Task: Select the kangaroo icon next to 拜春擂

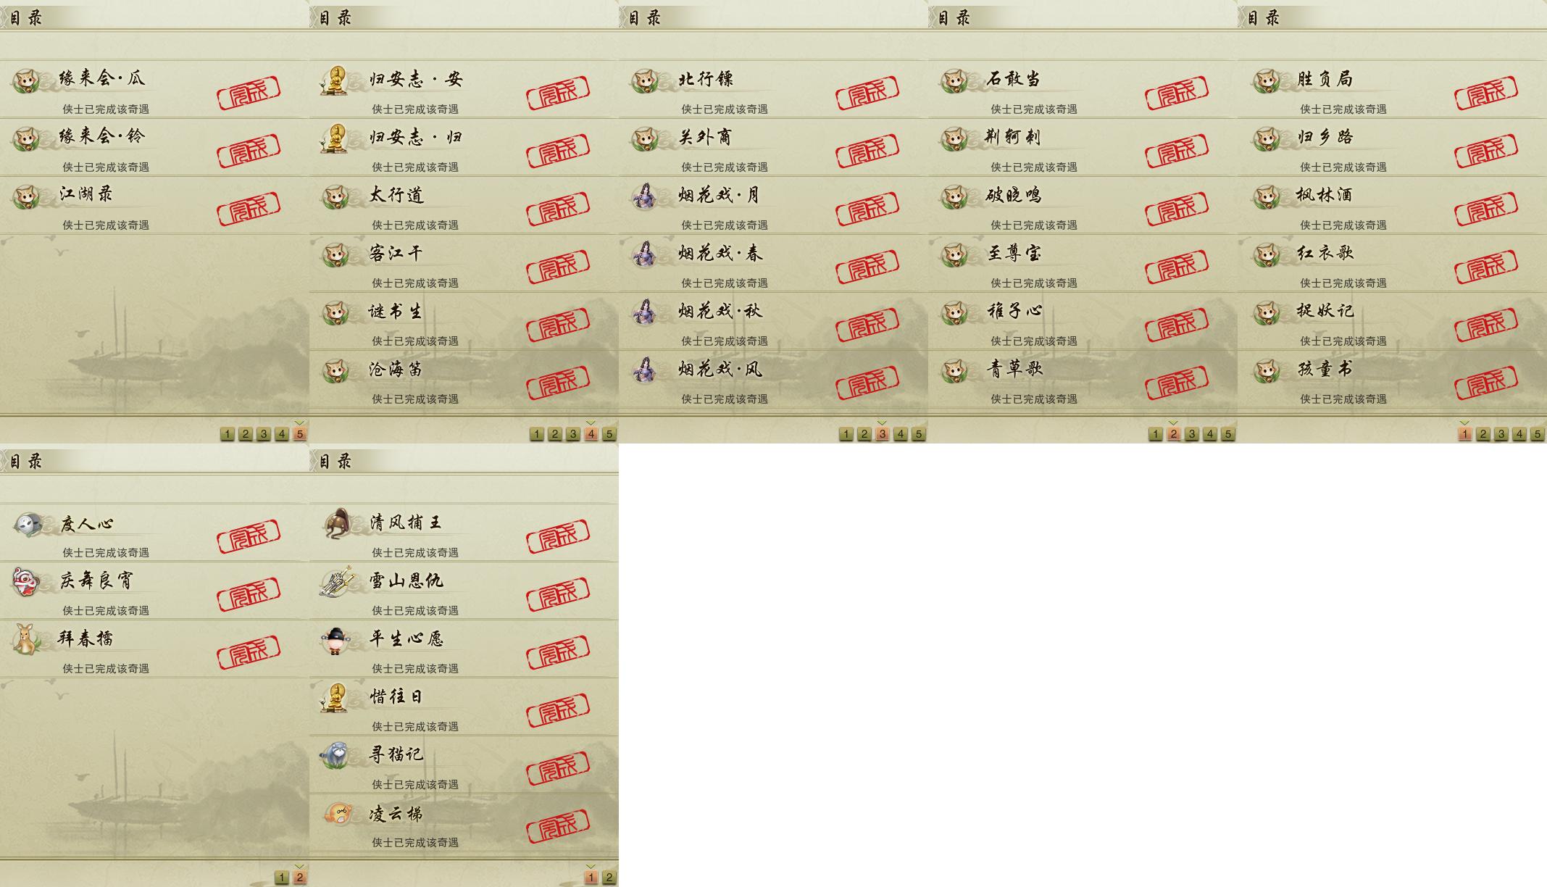Action: point(26,639)
